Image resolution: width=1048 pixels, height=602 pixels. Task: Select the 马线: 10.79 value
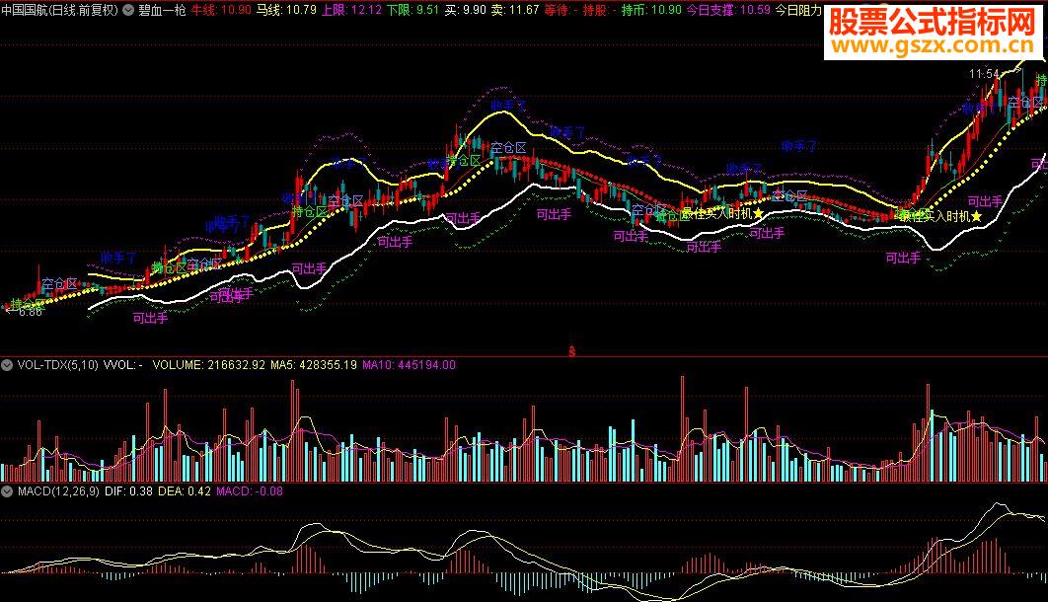[x=287, y=10]
